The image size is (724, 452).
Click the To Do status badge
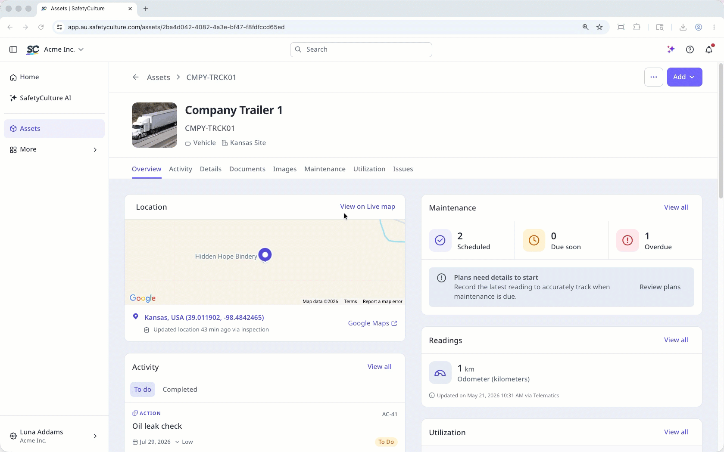click(386, 442)
